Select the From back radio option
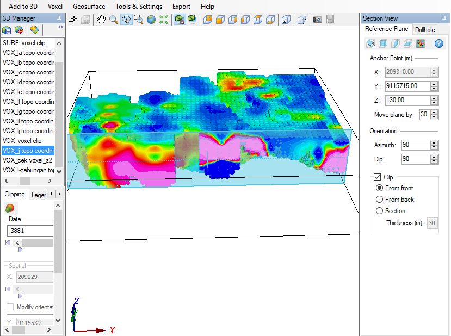Image resolution: width=451 pixels, height=336 pixels. [380, 200]
